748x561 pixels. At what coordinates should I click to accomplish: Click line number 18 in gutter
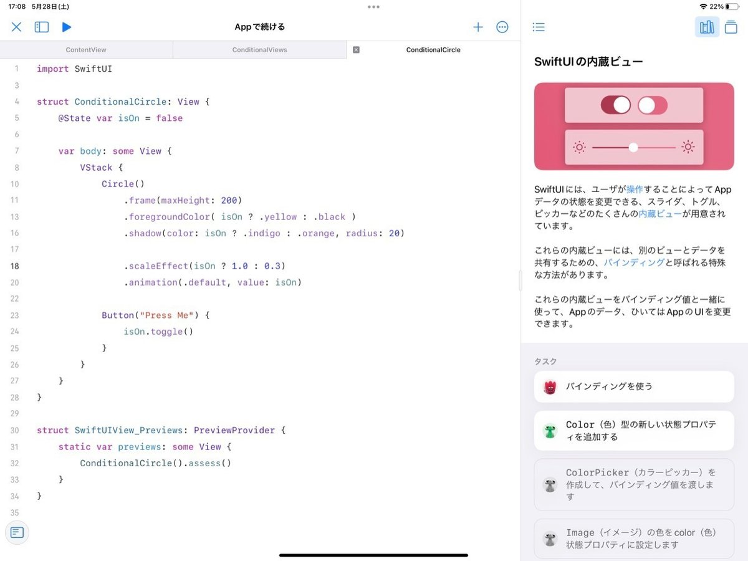coord(14,266)
